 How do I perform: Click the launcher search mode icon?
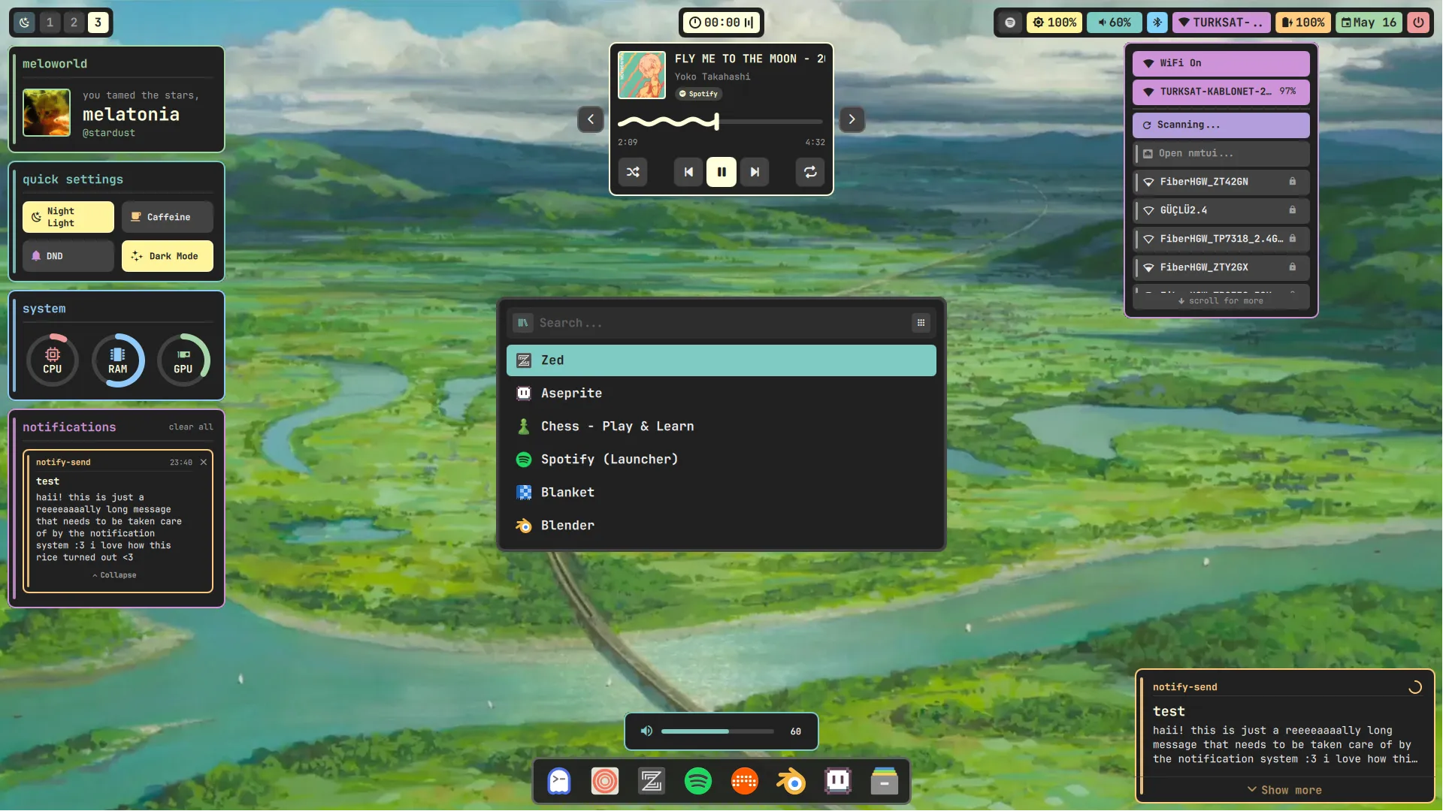pyautogui.click(x=523, y=323)
